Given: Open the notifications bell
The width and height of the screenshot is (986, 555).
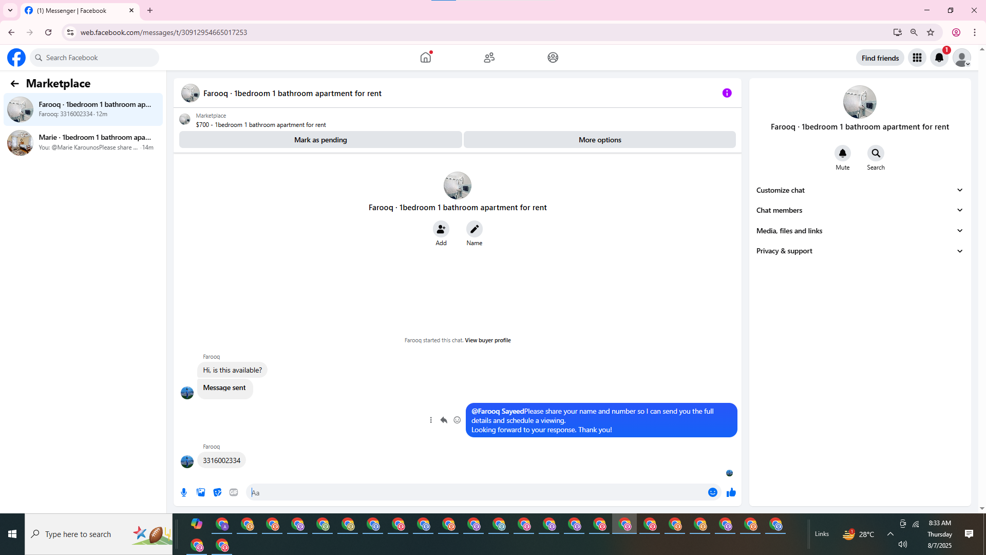Looking at the screenshot, I should click(939, 58).
